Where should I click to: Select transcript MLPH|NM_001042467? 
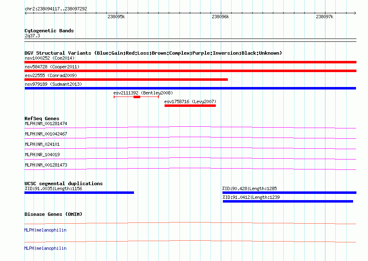[46, 134]
